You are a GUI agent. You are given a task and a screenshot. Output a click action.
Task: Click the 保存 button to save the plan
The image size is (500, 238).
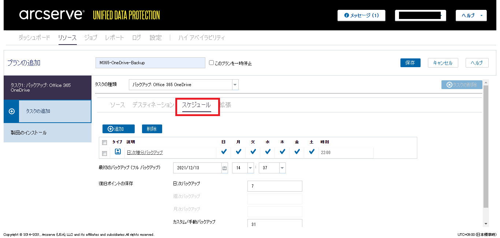410,63
